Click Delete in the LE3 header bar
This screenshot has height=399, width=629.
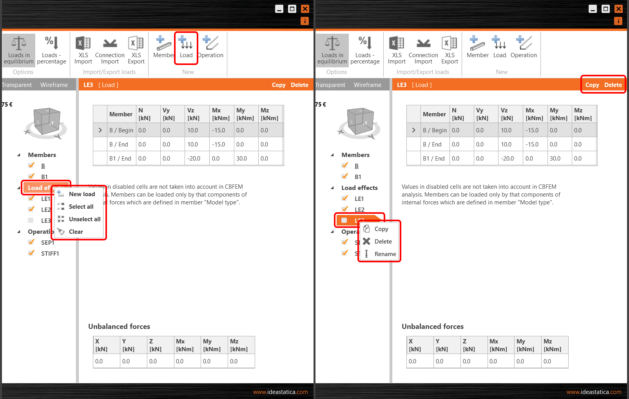(x=613, y=85)
